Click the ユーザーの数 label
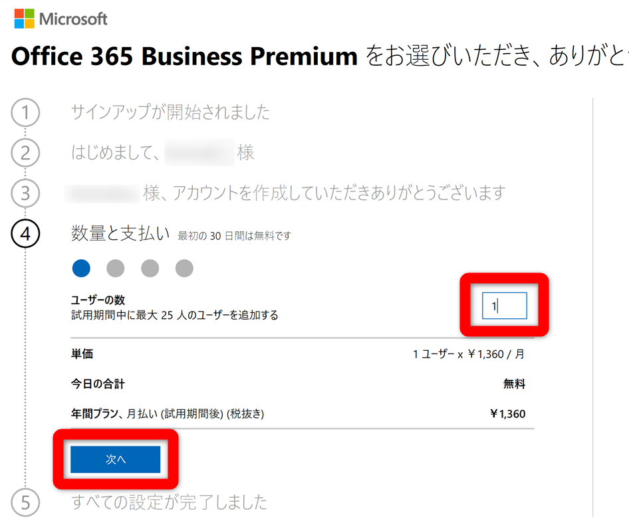 click(98, 300)
